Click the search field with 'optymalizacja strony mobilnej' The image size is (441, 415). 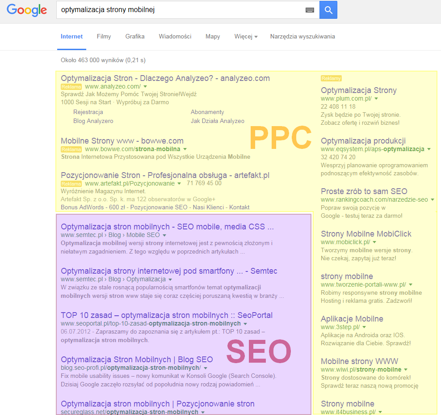(179, 10)
